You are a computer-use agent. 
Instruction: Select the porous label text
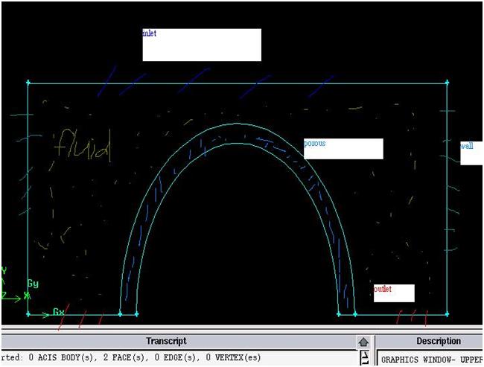click(314, 143)
